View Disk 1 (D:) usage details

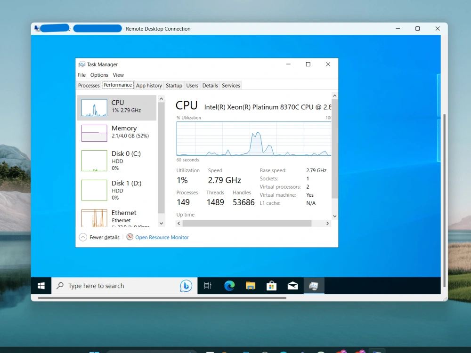116,190
